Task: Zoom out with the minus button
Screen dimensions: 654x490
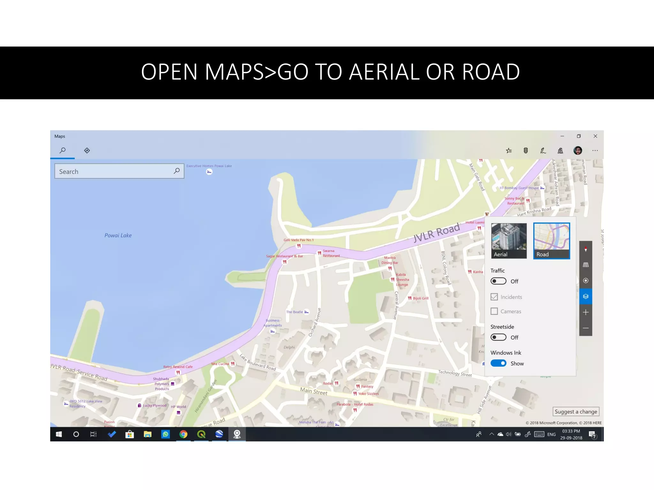Action: click(586, 328)
